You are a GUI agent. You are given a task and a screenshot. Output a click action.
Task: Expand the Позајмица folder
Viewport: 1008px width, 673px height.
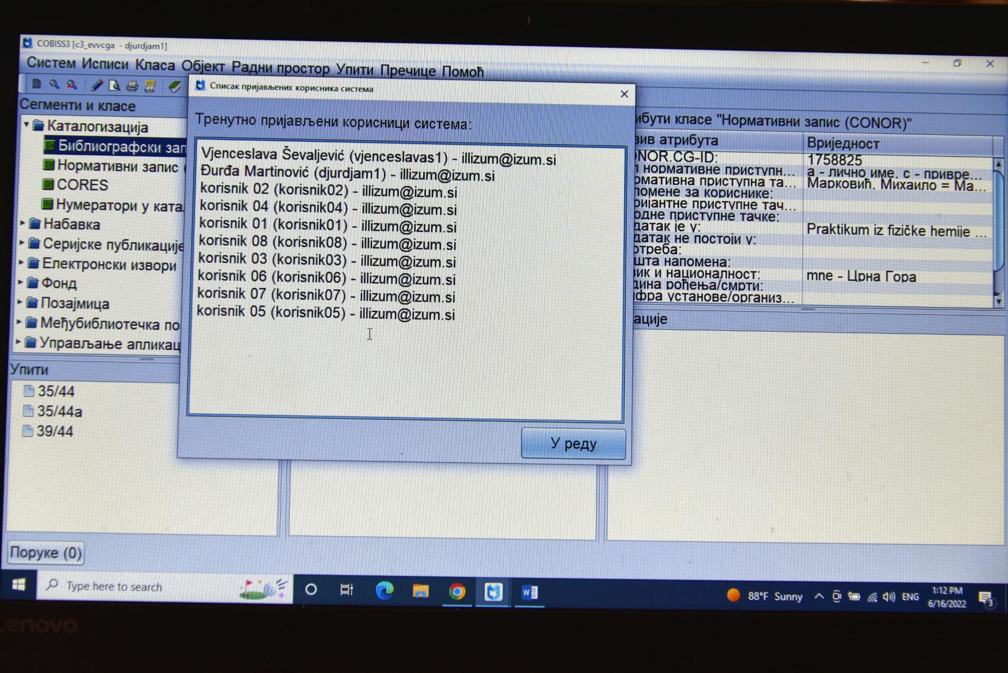[x=19, y=302]
